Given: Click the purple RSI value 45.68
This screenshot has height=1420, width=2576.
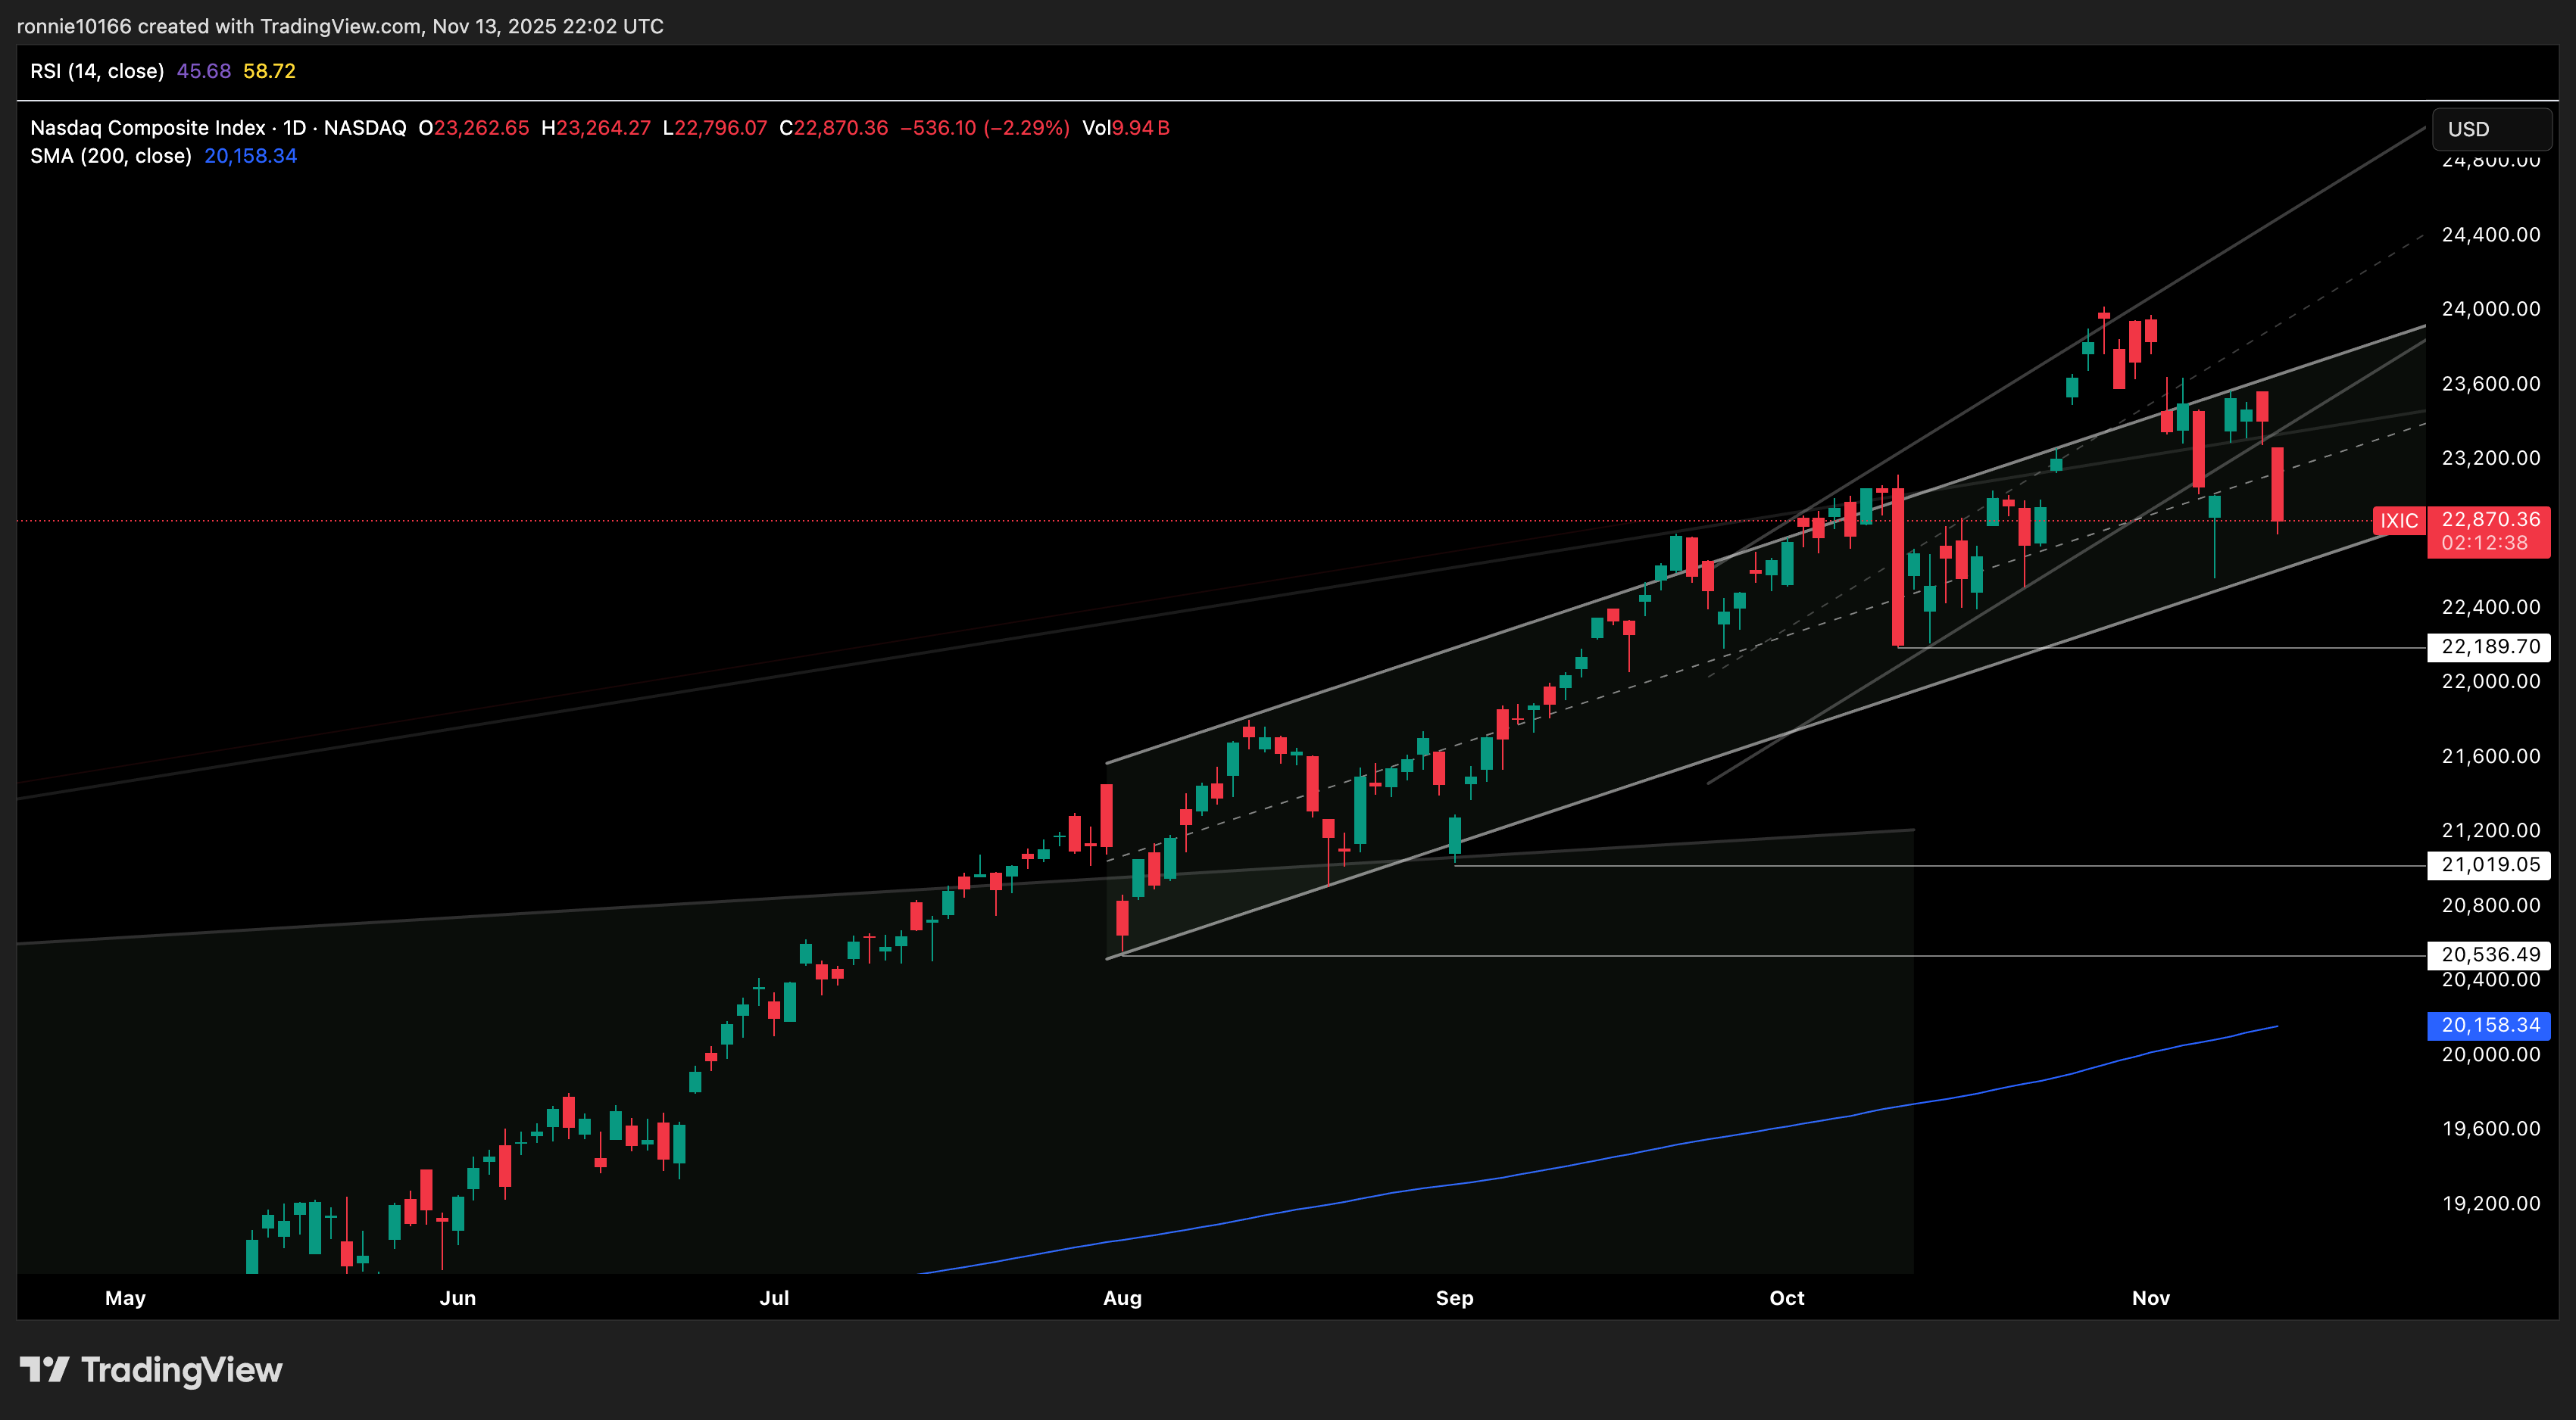Looking at the screenshot, I should pos(203,71).
